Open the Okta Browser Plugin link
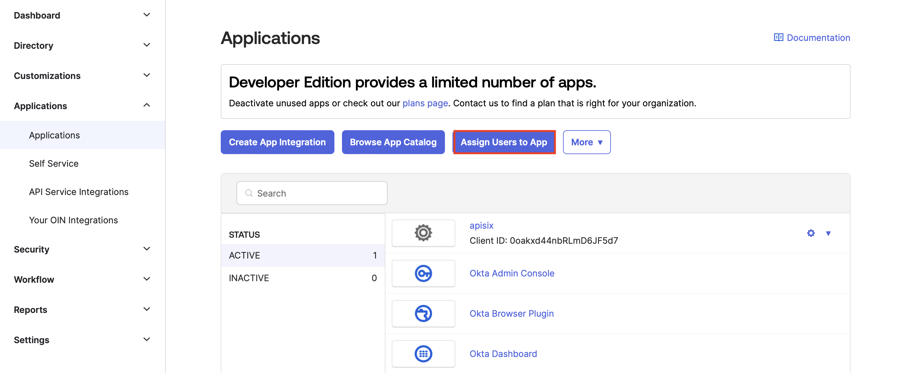The width and height of the screenshot is (905, 373). coord(511,313)
